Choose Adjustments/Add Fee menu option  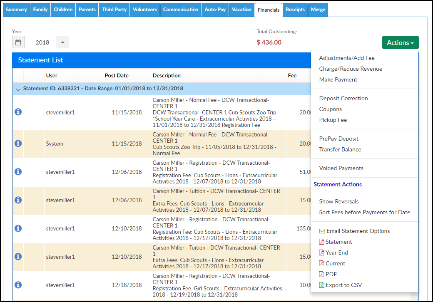(x=347, y=58)
